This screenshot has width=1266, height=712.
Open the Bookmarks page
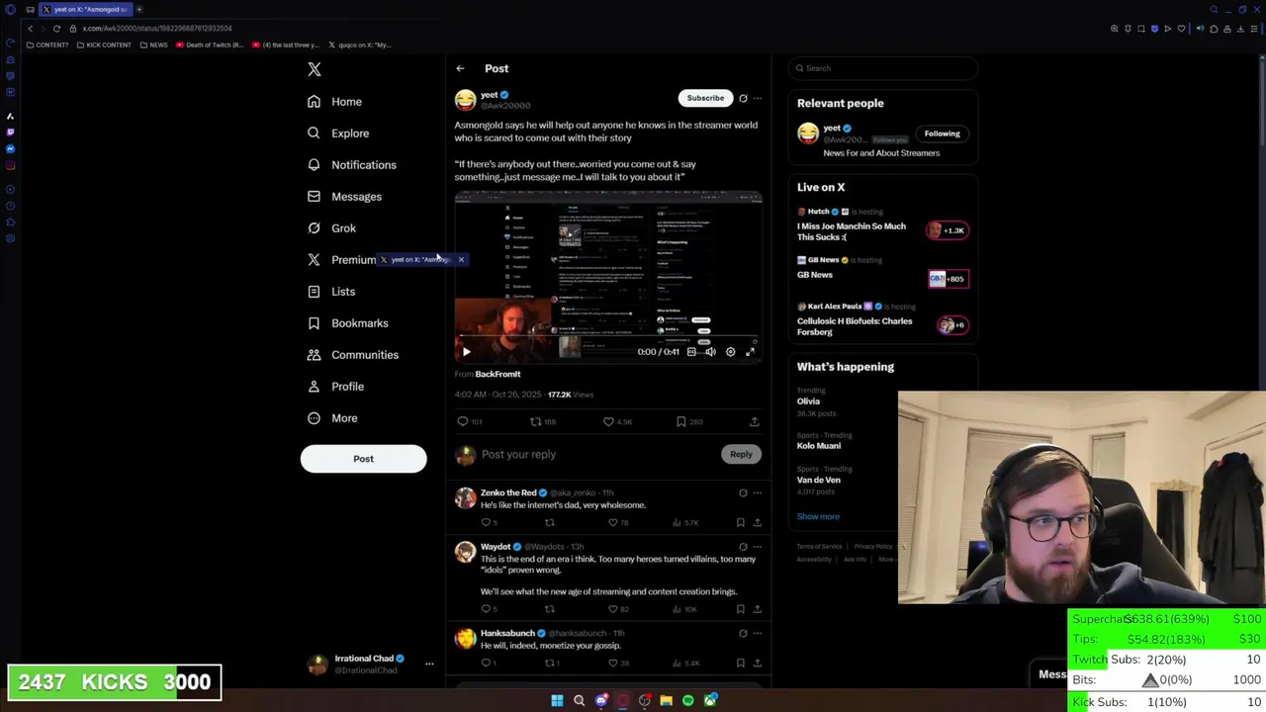347,323
